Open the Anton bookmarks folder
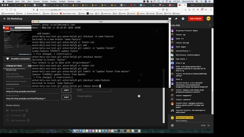The image size is (244, 137). 46,14
